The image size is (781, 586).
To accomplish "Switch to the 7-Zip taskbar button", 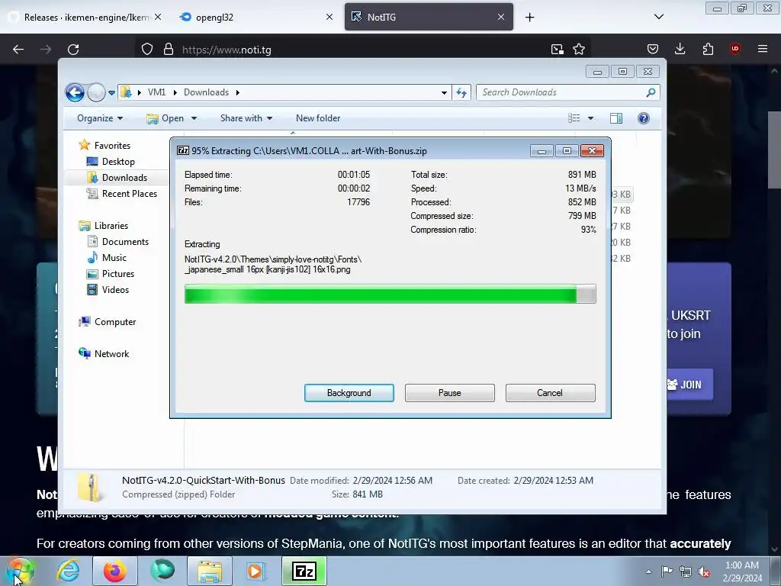I will pyautogui.click(x=304, y=571).
